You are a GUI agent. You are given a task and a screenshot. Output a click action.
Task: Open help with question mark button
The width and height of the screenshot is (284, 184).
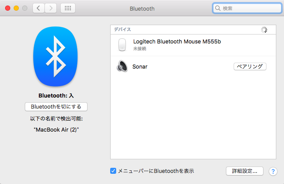click(273, 171)
